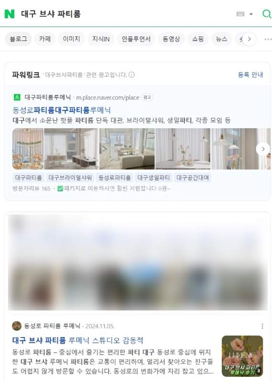Click the green Naver N logo
This screenshot has width=272, height=382.
pyautogui.click(x=10, y=14)
